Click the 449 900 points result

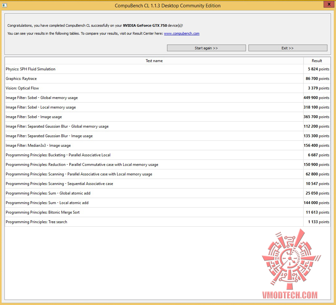coord(317,98)
